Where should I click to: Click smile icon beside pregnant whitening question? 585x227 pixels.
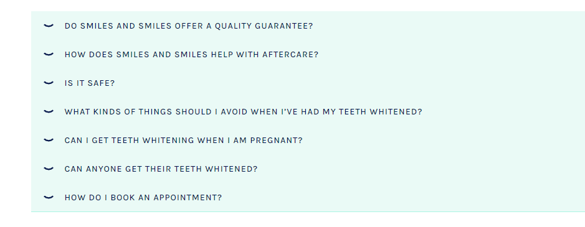click(x=49, y=140)
